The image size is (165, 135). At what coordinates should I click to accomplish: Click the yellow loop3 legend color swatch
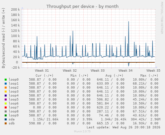[x=6, y=92]
